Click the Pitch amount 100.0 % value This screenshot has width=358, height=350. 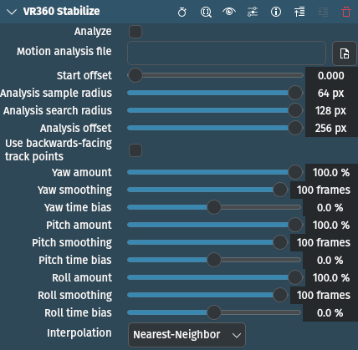point(331,225)
